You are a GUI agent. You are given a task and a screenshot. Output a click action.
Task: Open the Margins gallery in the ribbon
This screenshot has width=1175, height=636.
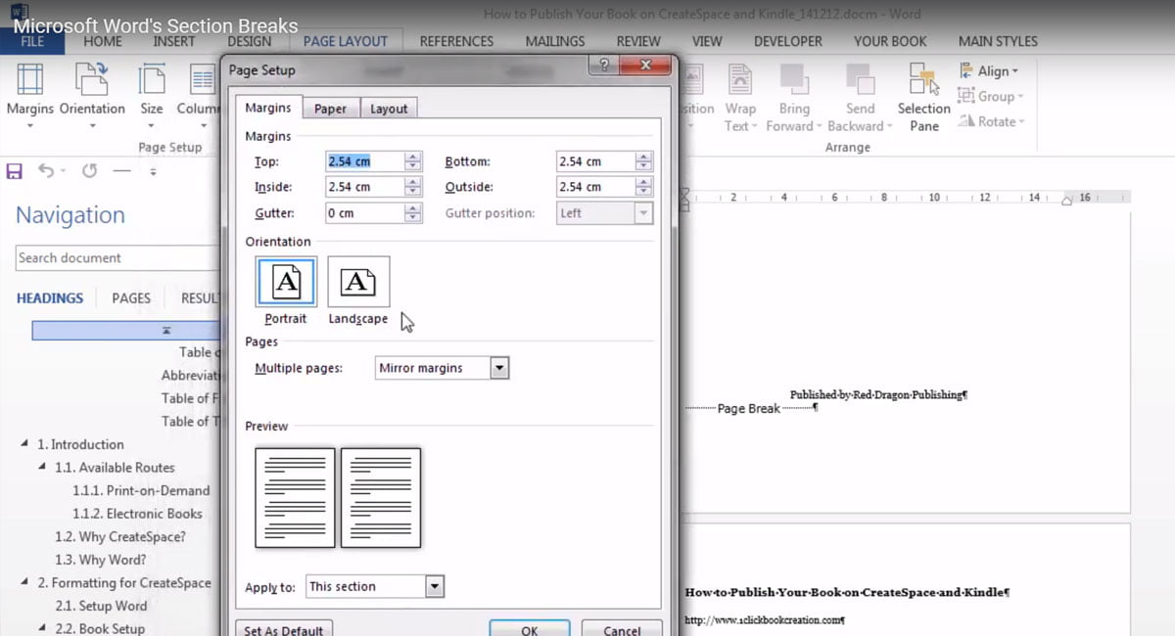click(30, 97)
